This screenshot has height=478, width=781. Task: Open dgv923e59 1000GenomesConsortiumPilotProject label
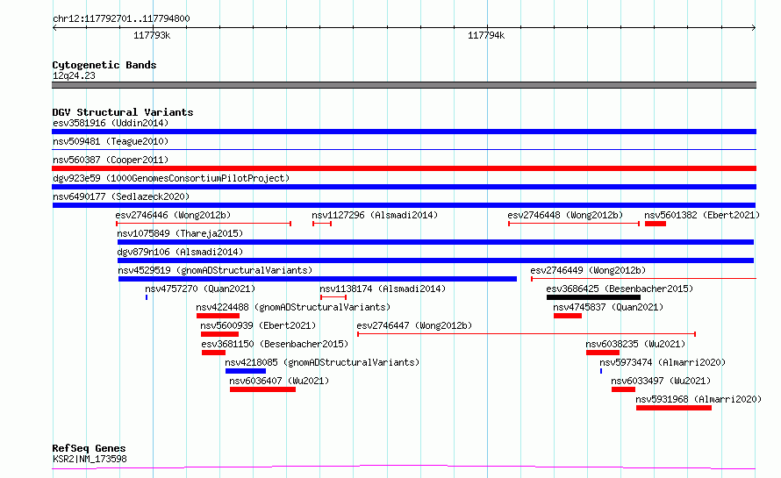point(171,178)
